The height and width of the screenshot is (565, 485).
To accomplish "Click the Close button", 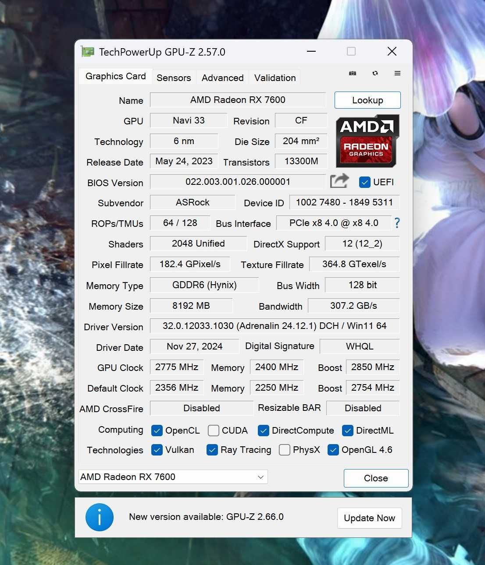I will pos(376,478).
